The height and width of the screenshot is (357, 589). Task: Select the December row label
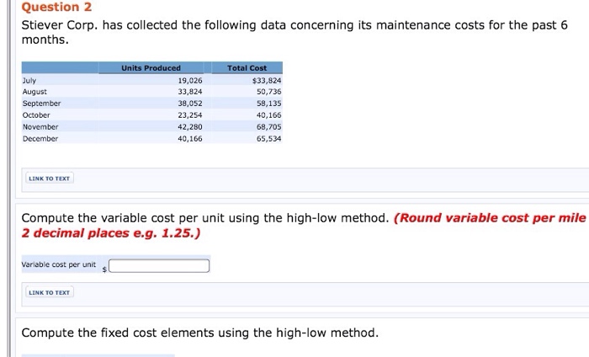click(40, 139)
